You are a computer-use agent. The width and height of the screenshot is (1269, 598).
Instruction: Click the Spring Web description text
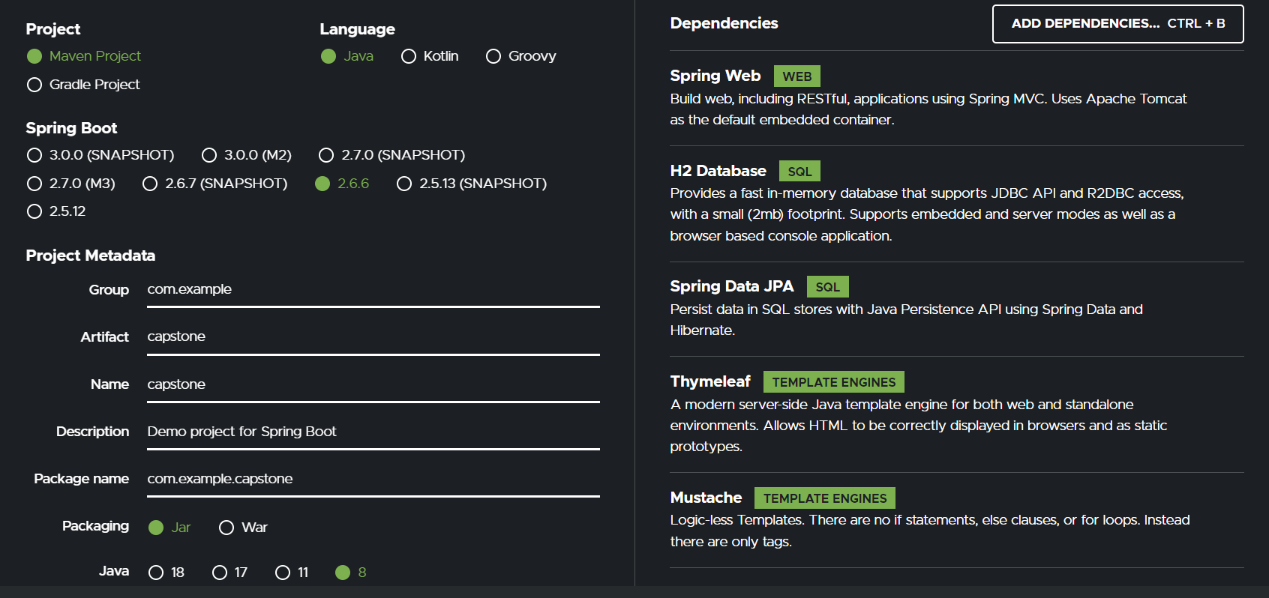pyautogui.click(x=928, y=109)
